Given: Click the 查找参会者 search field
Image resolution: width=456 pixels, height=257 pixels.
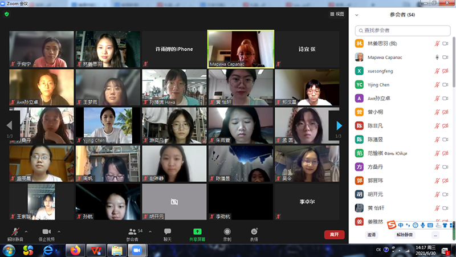Looking at the screenshot, I should click(402, 30).
